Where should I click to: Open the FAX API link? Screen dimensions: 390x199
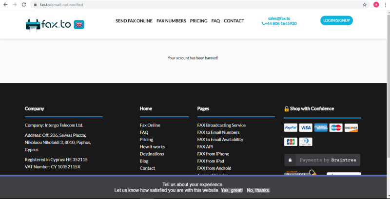point(205,147)
